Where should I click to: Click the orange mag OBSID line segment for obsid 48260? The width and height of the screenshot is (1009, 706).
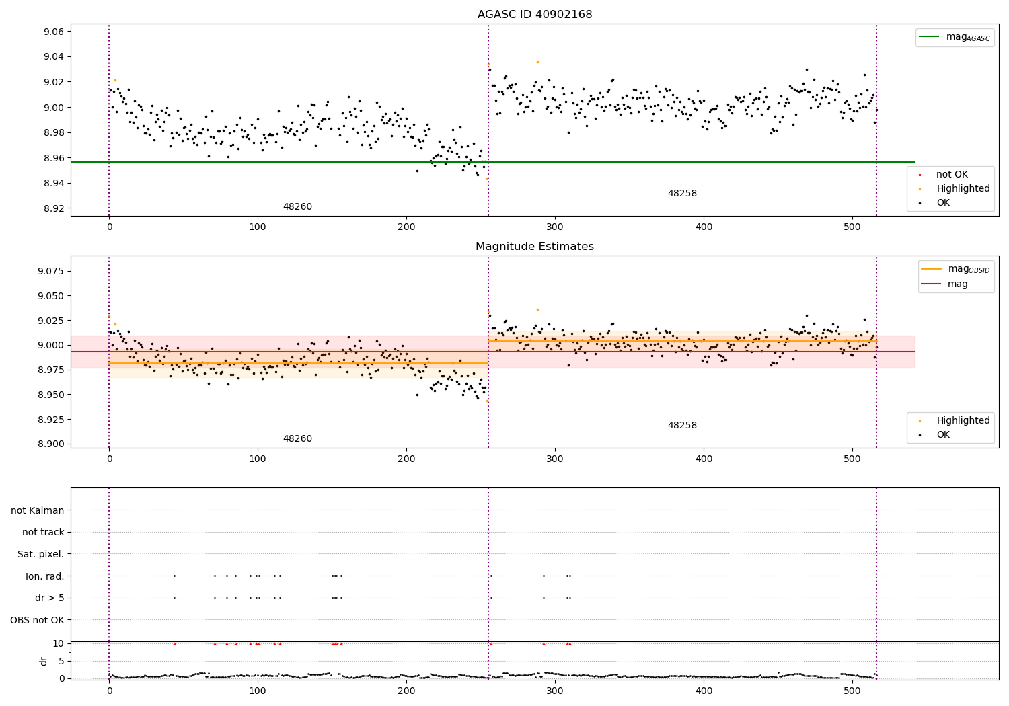pos(298,363)
